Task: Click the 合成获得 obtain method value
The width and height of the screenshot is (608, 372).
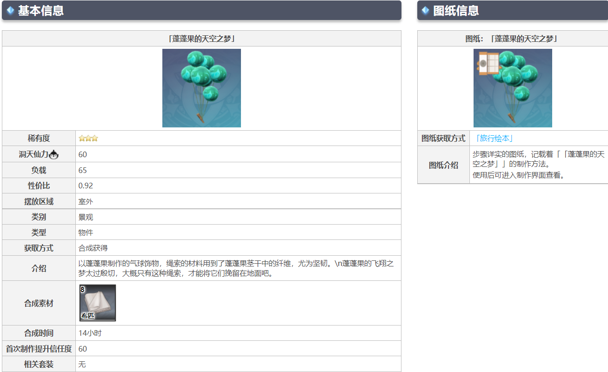Action: pos(93,248)
